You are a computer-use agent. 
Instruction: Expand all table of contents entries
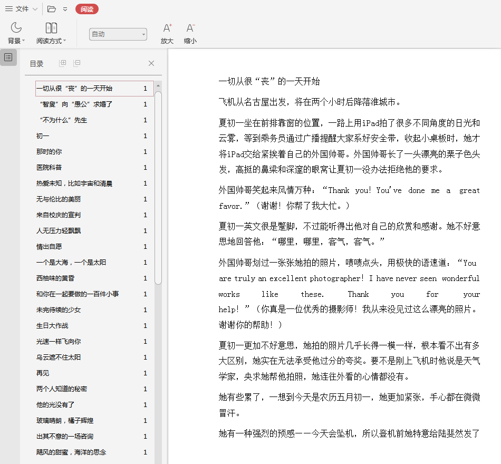tap(63, 63)
